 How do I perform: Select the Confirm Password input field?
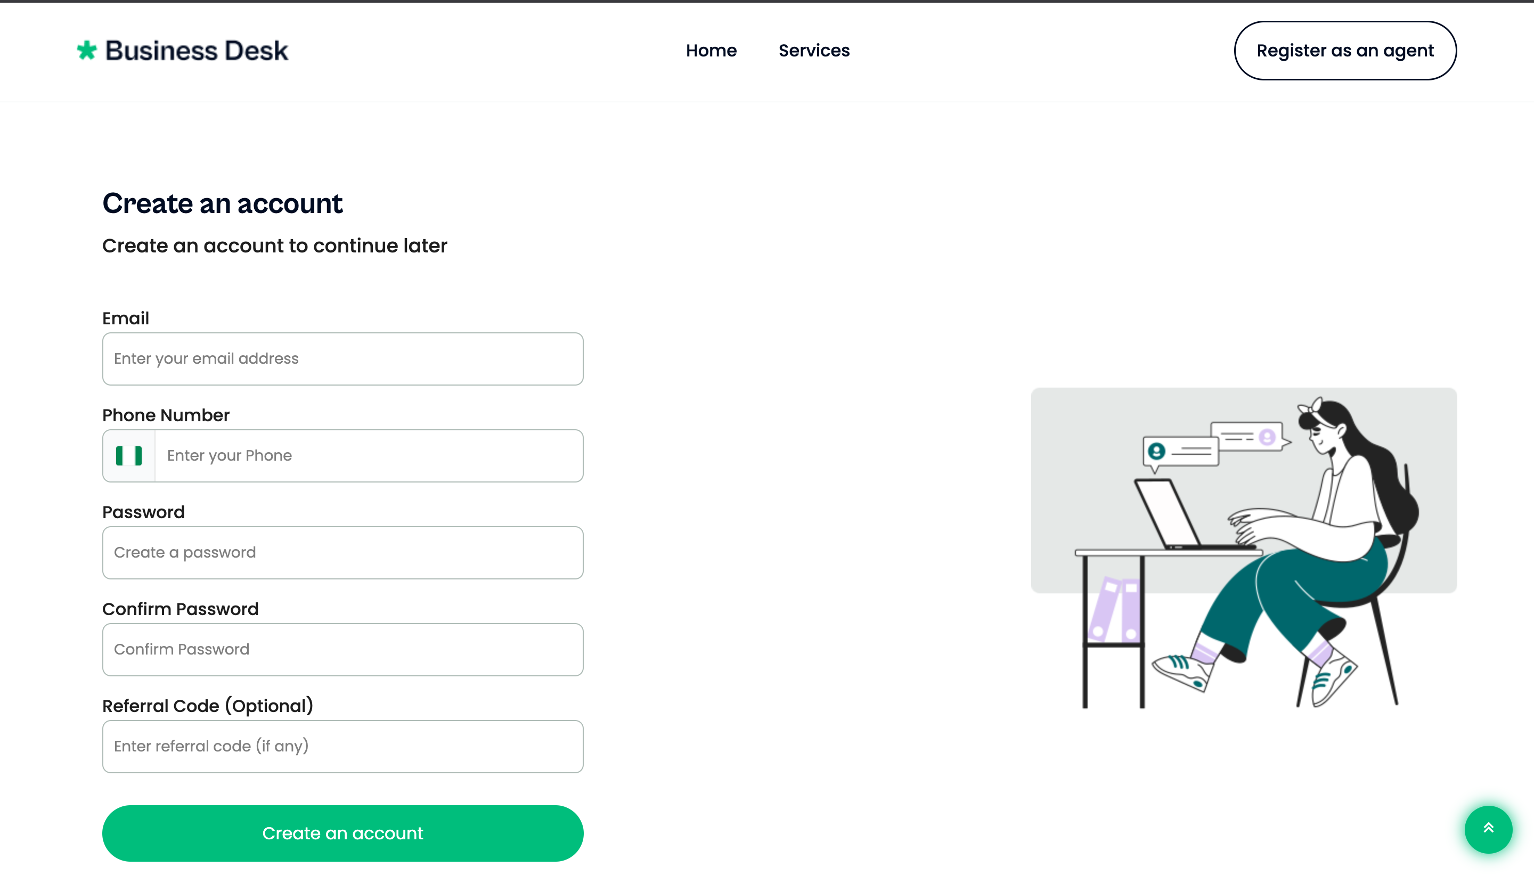(x=342, y=649)
